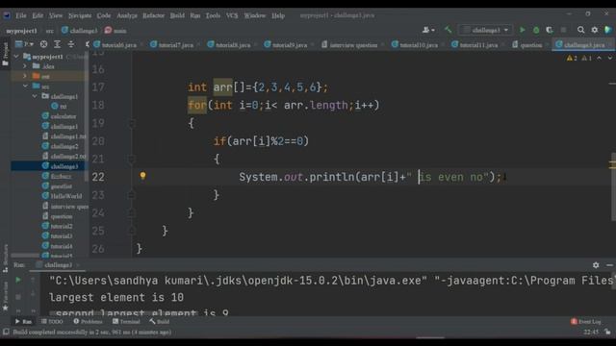Screen dimensions: 616x346
Task: Open the Terminal tool window
Action: 126,321
